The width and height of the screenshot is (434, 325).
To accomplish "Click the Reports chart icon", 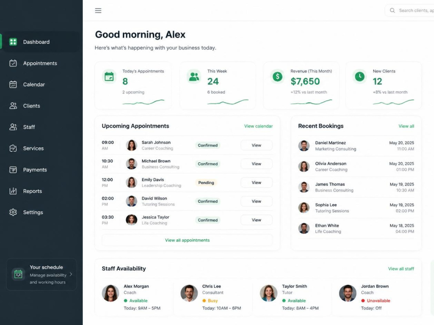I will click(x=13, y=191).
